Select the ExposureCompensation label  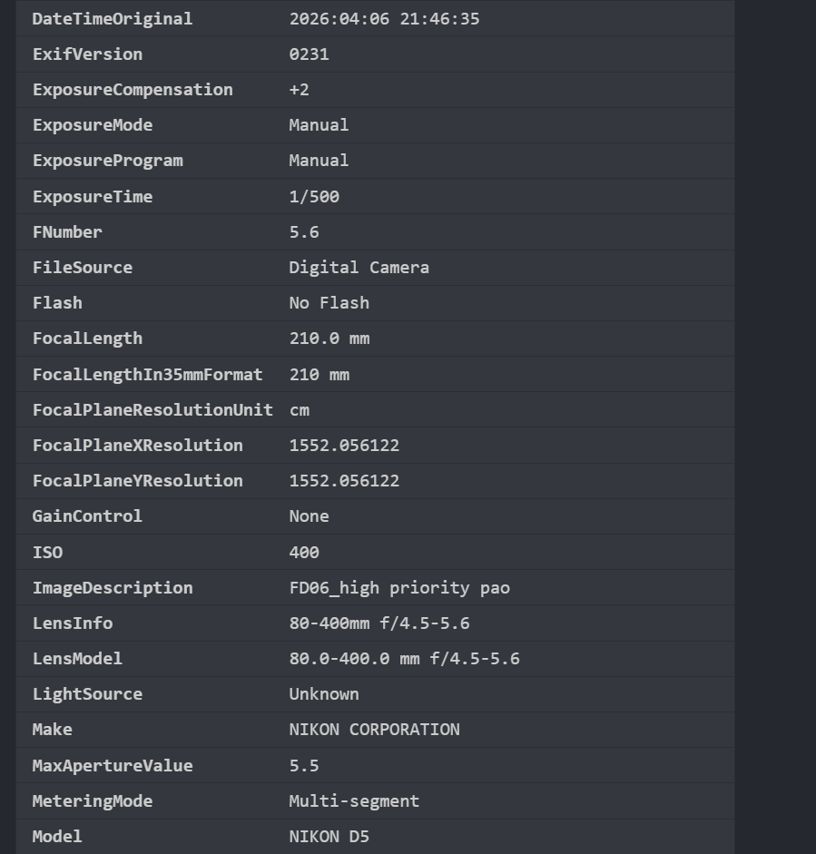133,90
